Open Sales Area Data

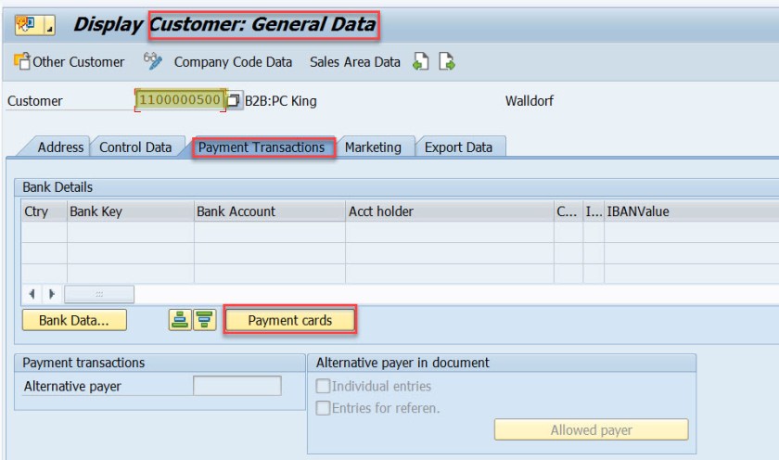pyautogui.click(x=354, y=62)
